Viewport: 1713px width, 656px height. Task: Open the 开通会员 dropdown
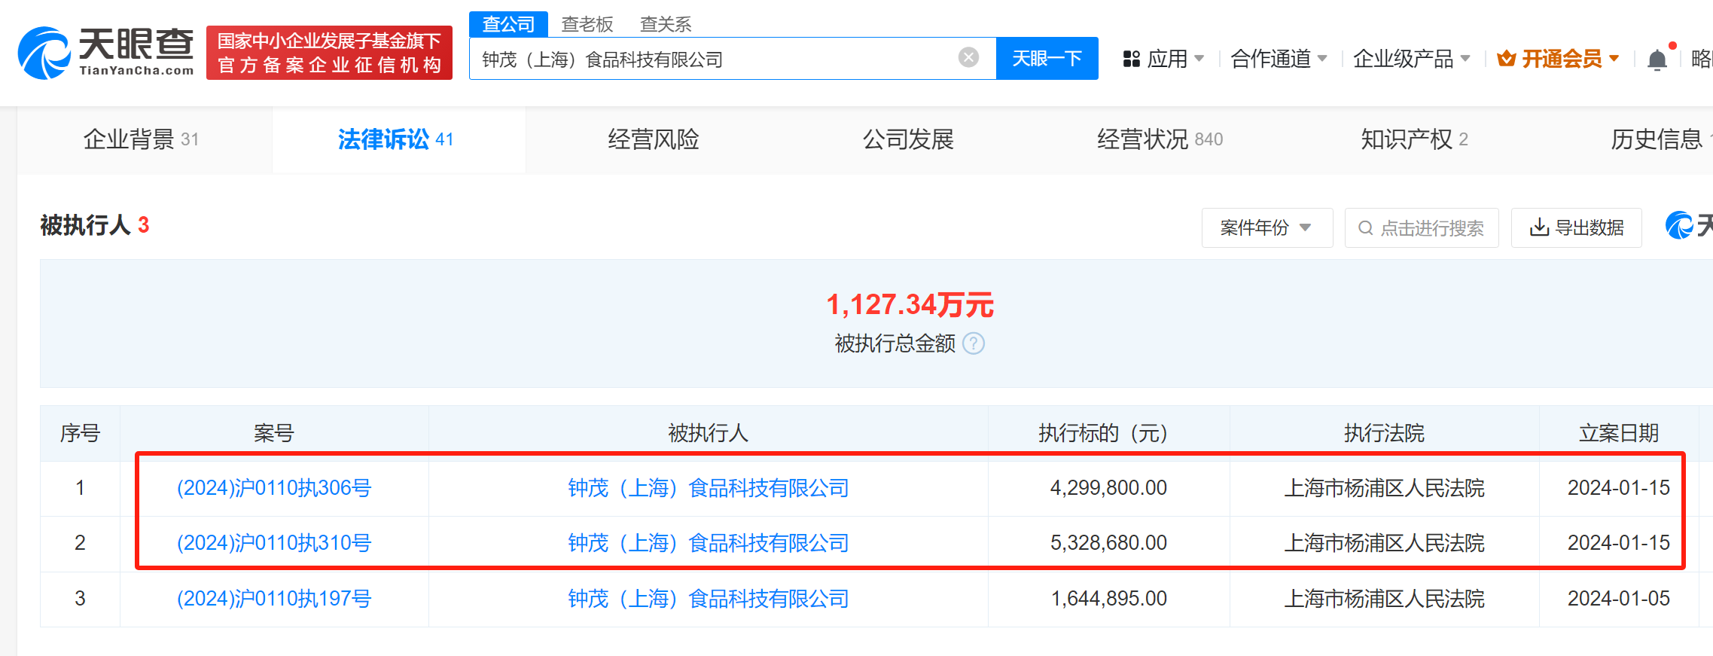click(1557, 59)
